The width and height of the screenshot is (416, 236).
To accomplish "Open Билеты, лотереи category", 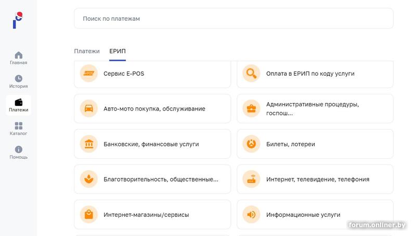I will click(291, 144).
